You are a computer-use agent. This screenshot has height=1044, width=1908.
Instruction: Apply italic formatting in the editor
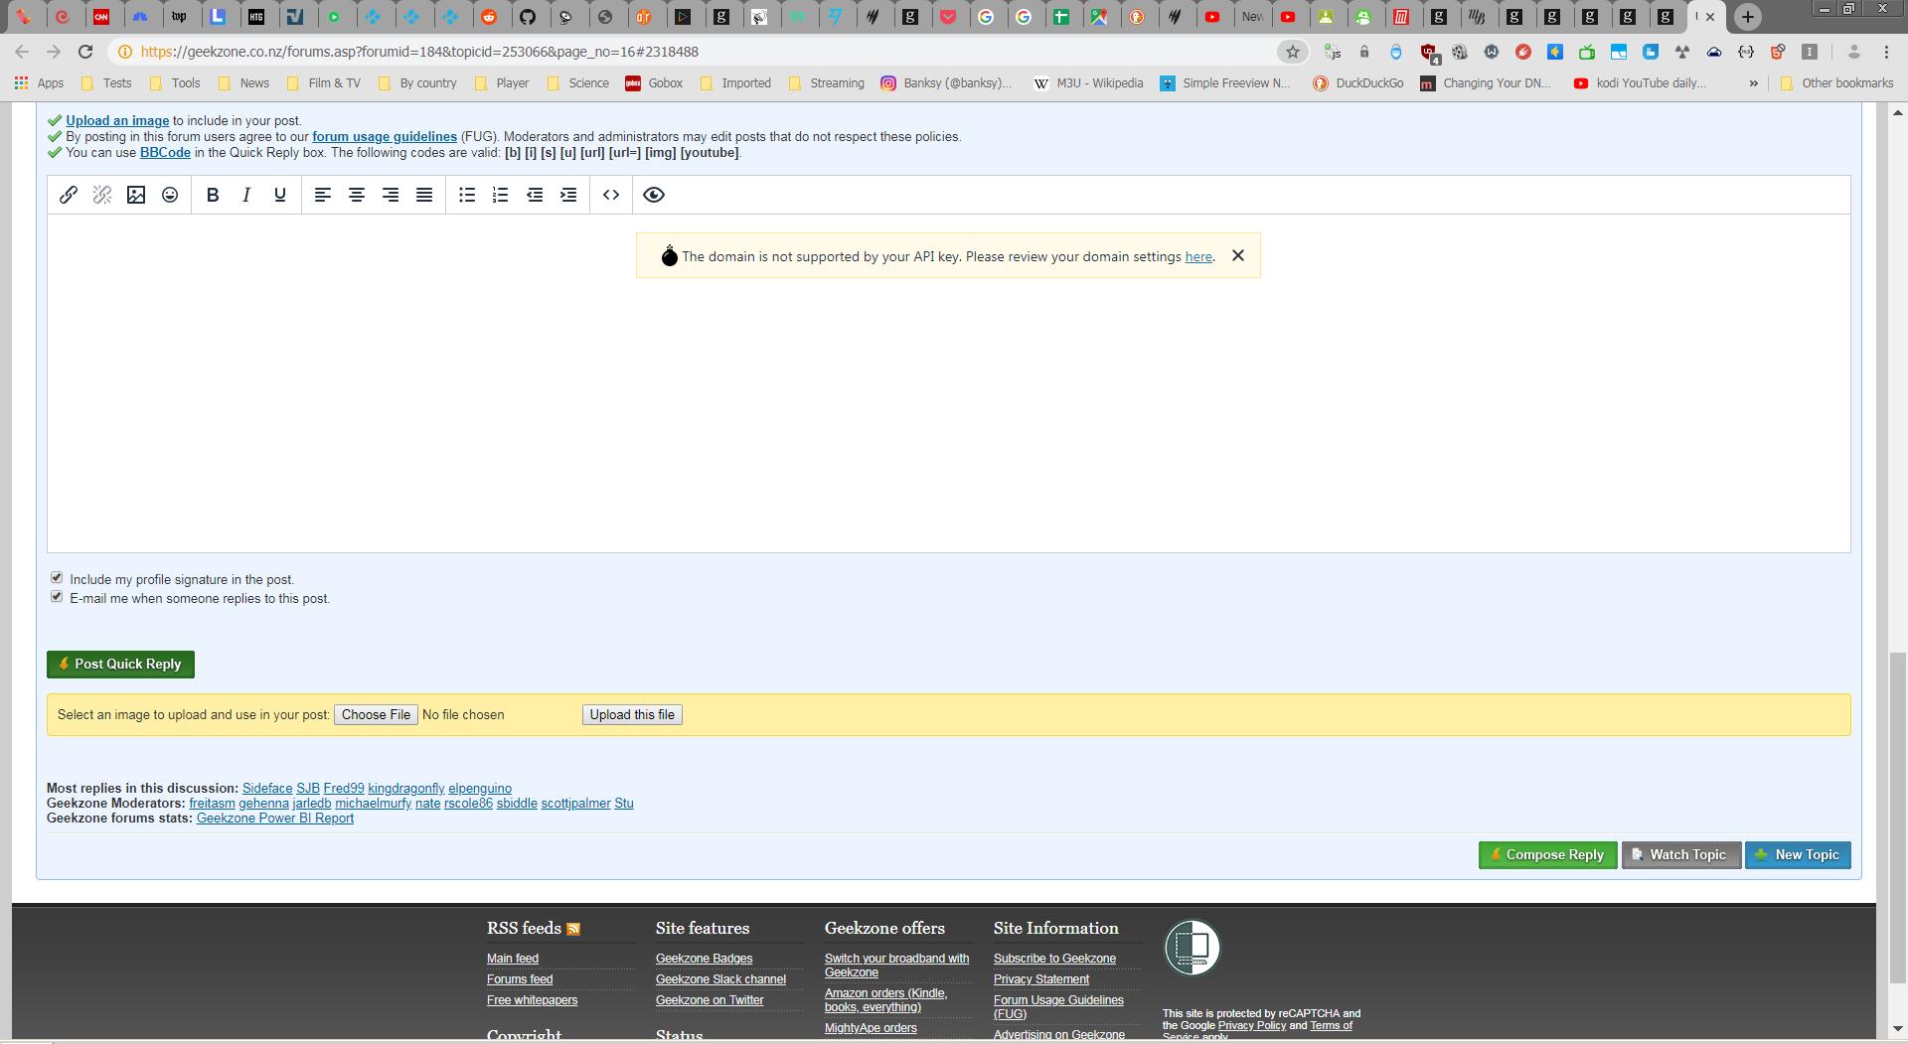pos(245,195)
